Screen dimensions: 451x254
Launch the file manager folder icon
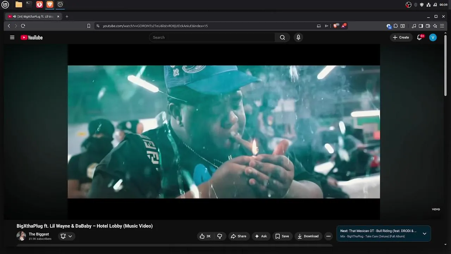(19, 5)
